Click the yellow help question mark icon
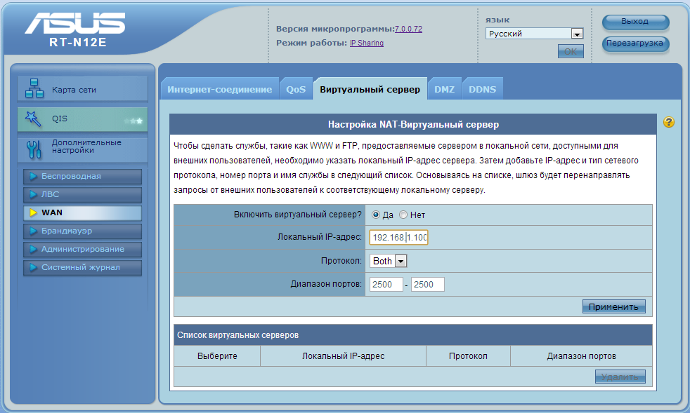The image size is (690, 413). click(x=668, y=123)
